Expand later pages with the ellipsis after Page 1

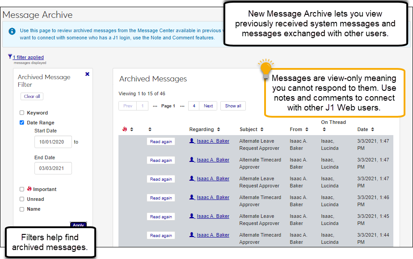[181, 106]
